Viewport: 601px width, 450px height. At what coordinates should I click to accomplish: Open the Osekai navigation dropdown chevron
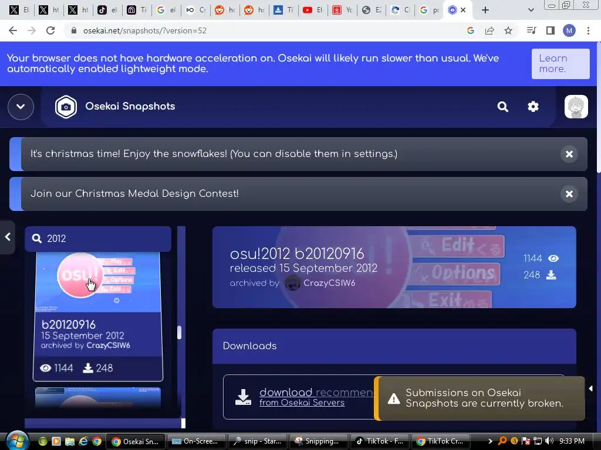[x=21, y=107]
